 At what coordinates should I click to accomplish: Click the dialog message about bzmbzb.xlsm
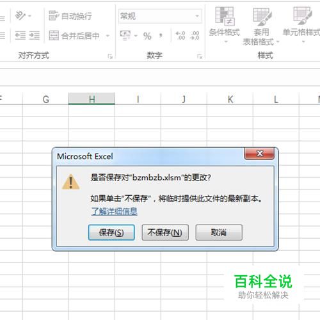(x=150, y=177)
